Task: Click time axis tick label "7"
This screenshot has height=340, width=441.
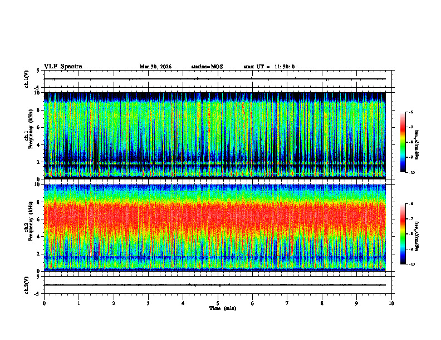Action: [287, 303]
